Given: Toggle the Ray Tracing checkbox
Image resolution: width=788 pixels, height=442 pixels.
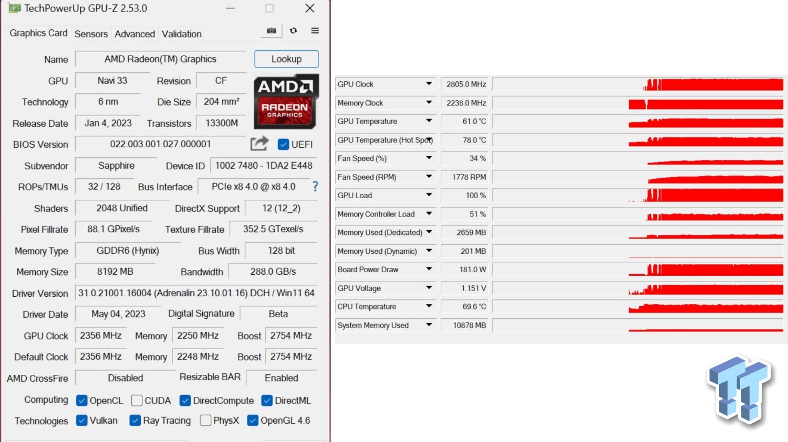Looking at the screenshot, I should [x=135, y=421].
